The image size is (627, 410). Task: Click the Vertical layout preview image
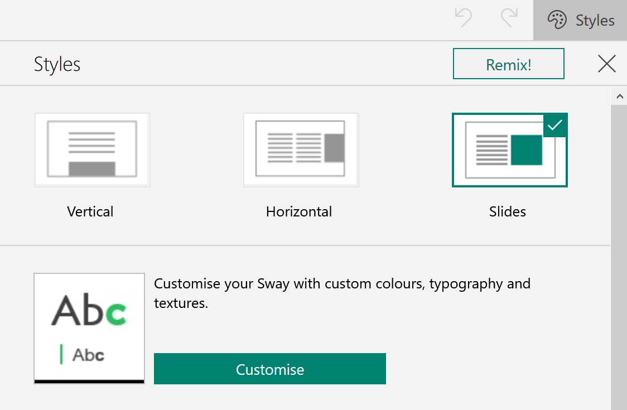coord(92,149)
